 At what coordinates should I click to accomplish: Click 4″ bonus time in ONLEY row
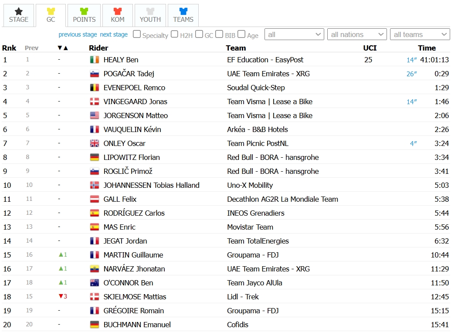tap(413, 143)
